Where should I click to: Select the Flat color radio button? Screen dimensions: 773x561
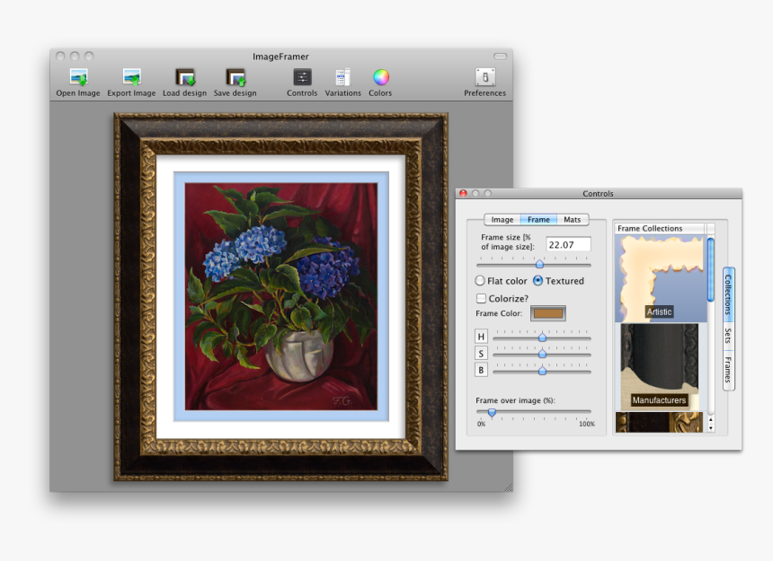[x=480, y=280]
